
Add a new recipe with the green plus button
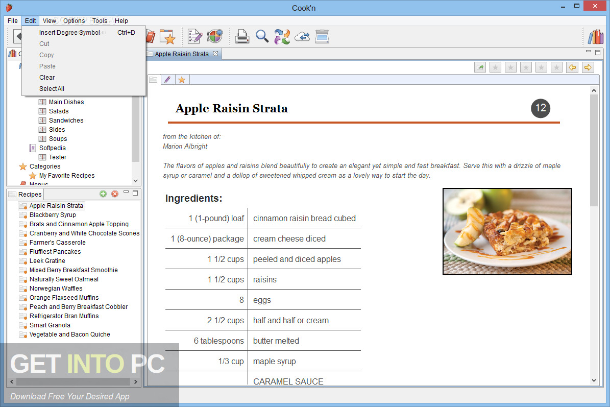click(x=103, y=194)
